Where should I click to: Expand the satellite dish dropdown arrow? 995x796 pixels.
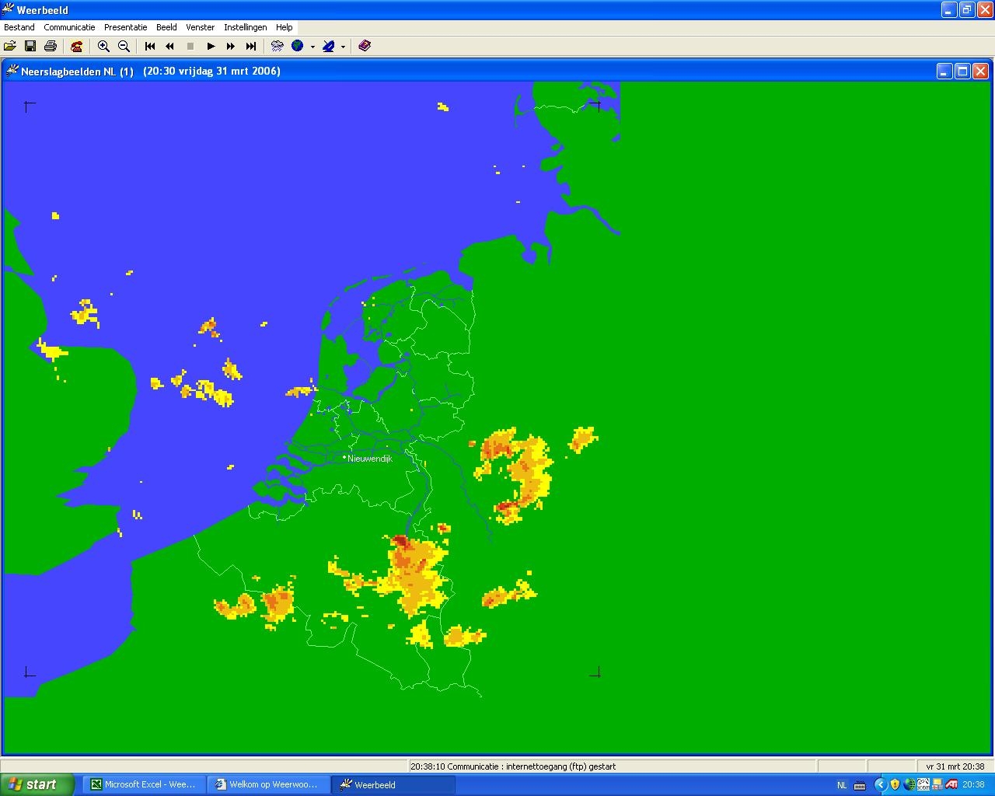[343, 47]
